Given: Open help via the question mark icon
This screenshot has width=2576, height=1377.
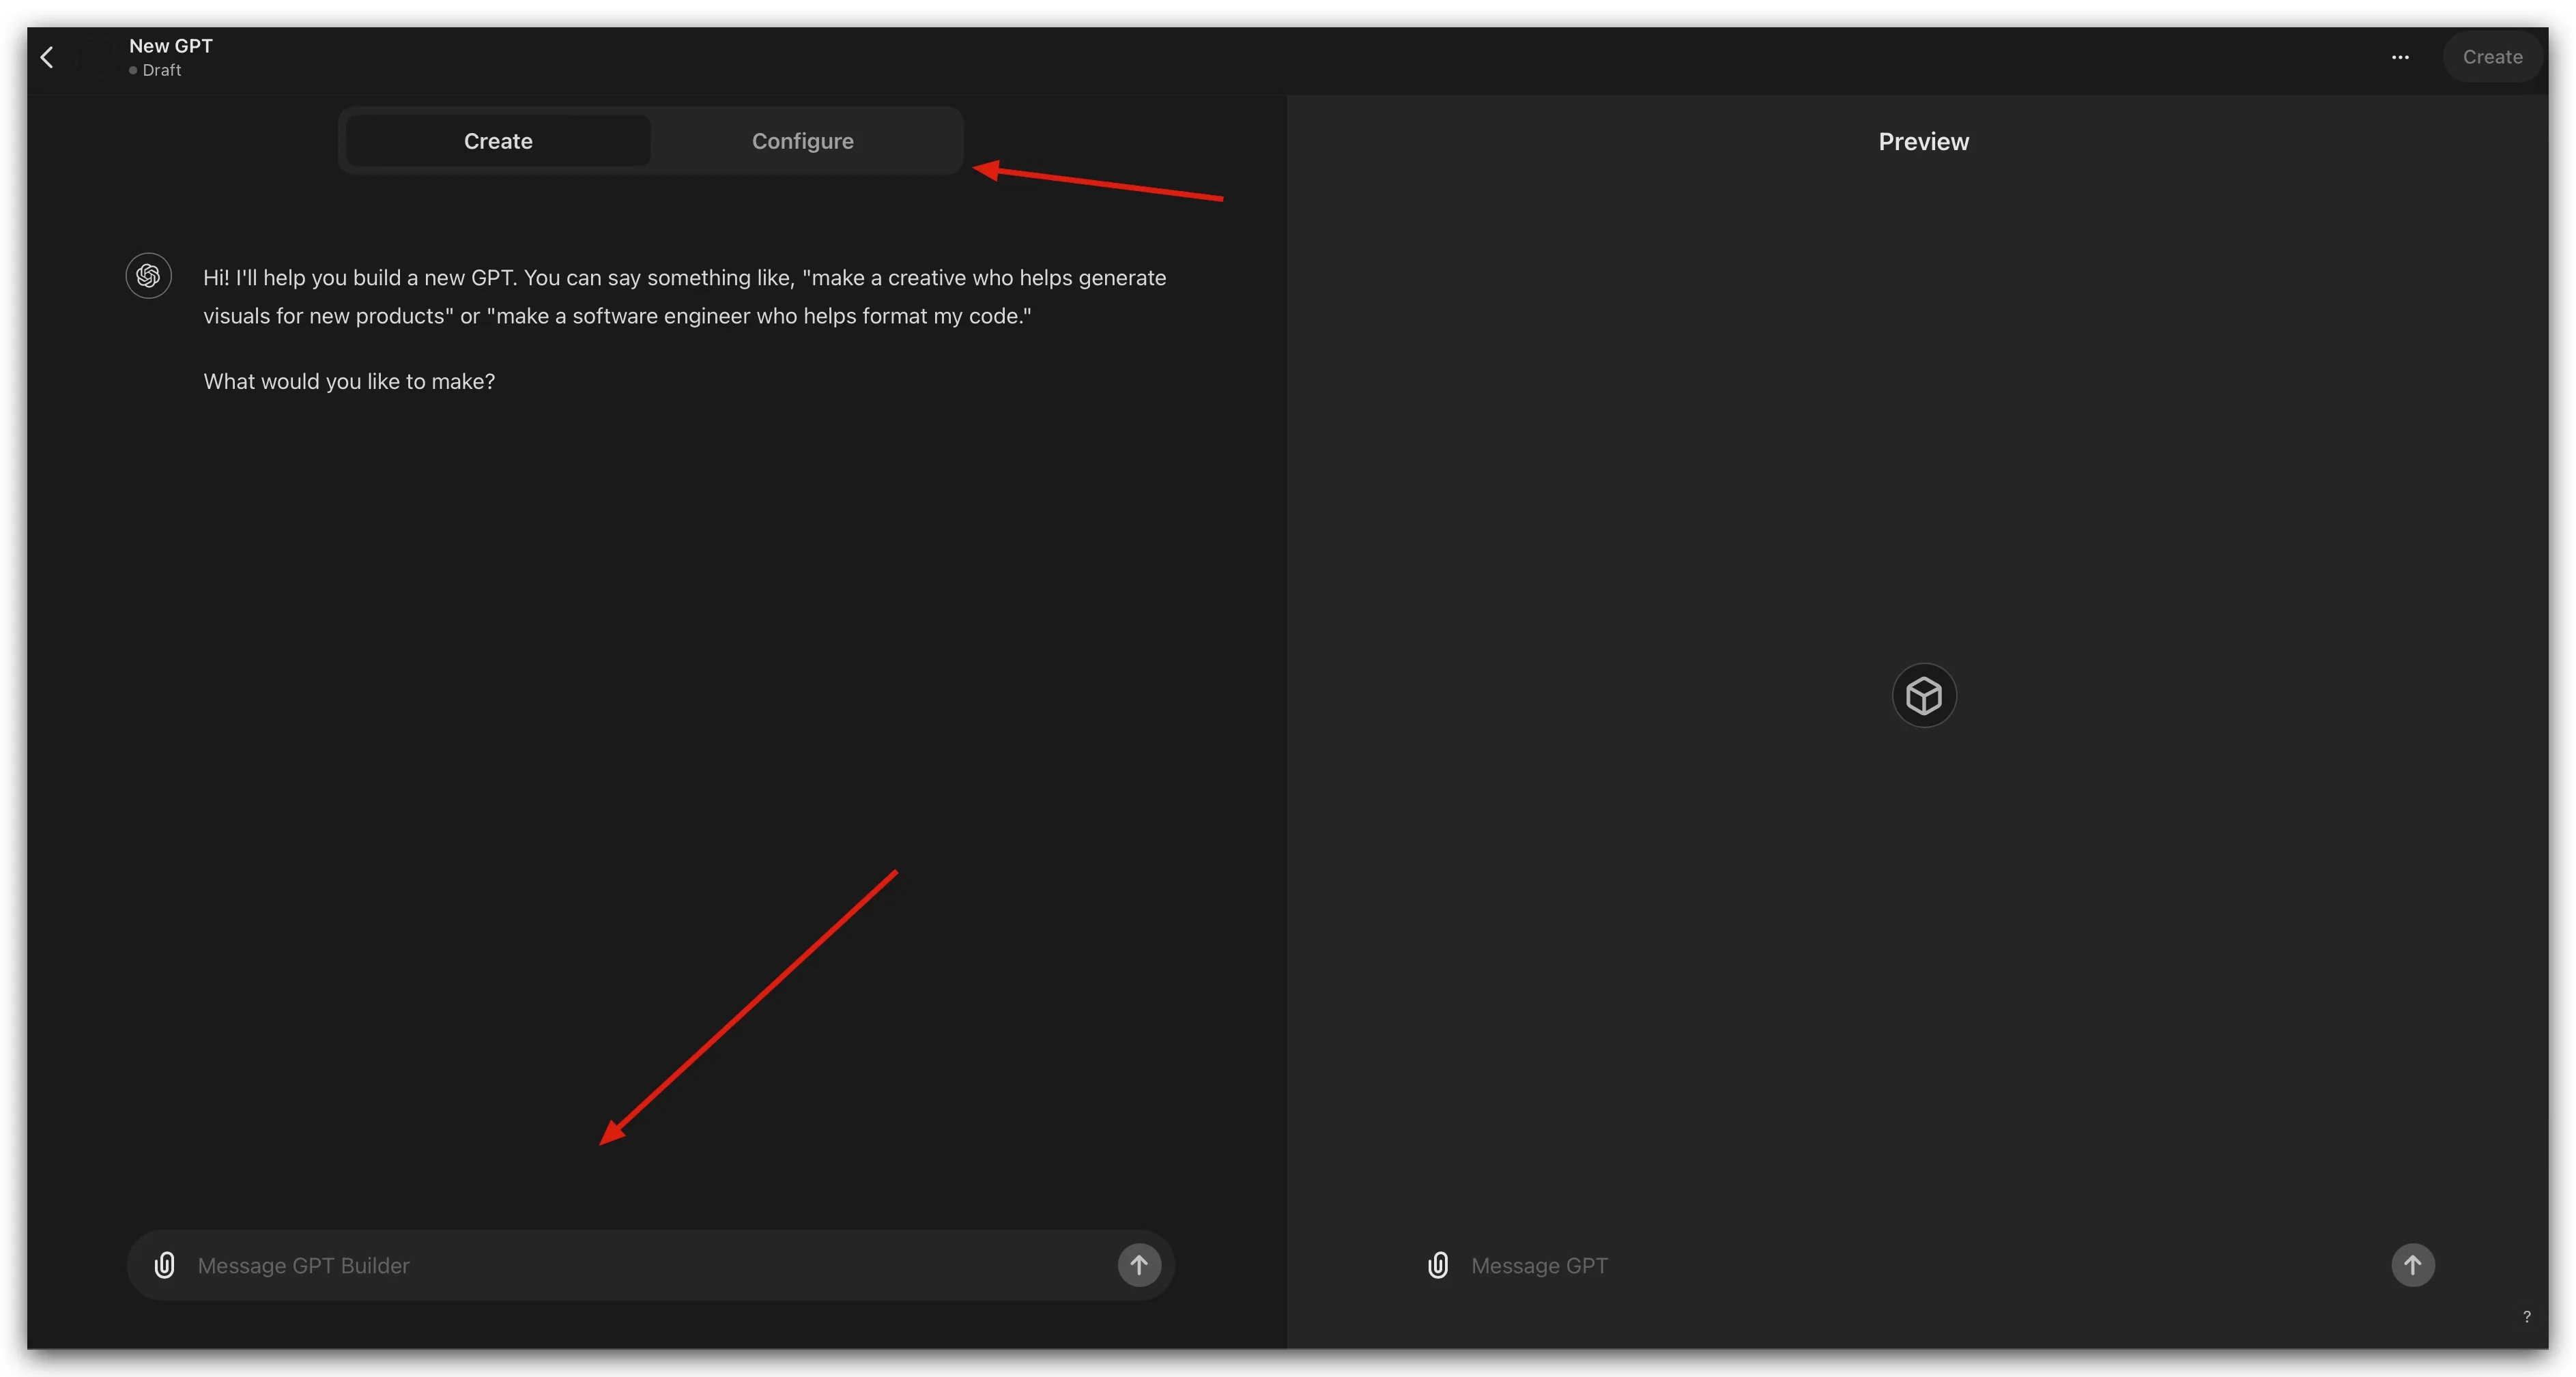Looking at the screenshot, I should pos(2526,1317).
